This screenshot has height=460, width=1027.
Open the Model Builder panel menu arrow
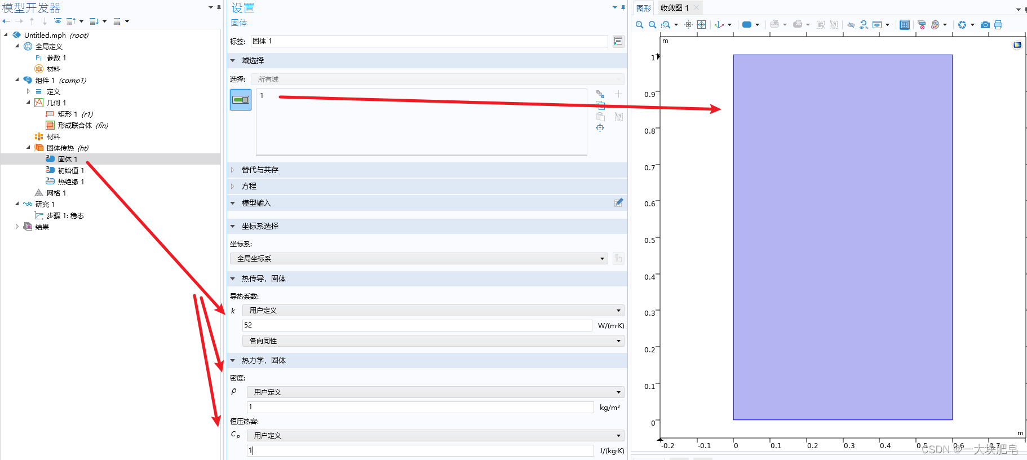211,8
